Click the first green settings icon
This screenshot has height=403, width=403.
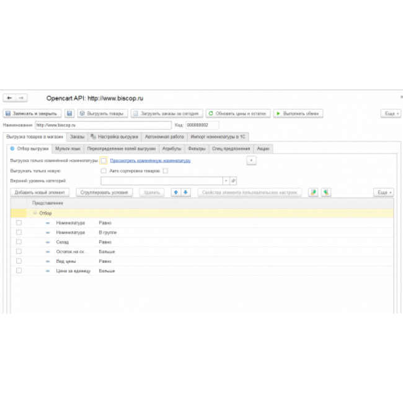314,192
